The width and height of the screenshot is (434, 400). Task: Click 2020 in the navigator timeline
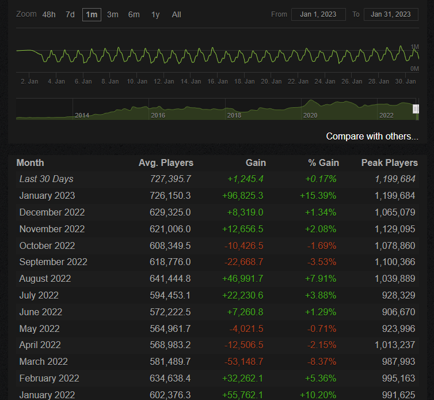tap(310, 115)
